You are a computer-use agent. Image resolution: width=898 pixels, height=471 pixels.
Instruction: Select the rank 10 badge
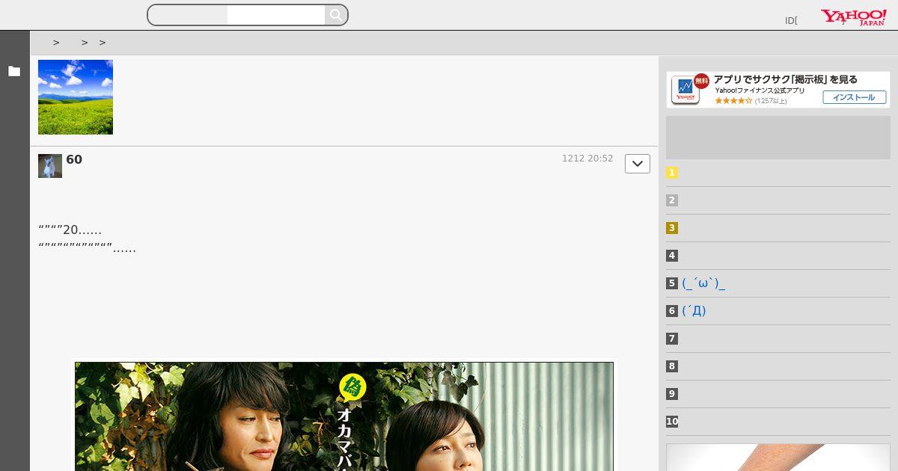672,422
